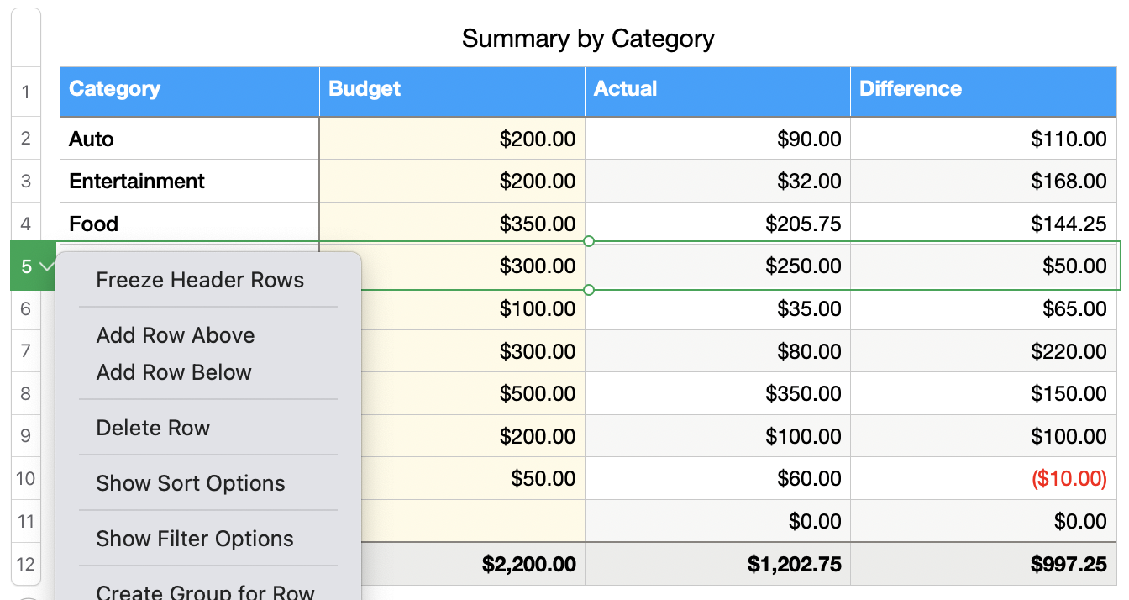Select the Entertainment category cell
1129x600 pixels.
coord(189,182)
